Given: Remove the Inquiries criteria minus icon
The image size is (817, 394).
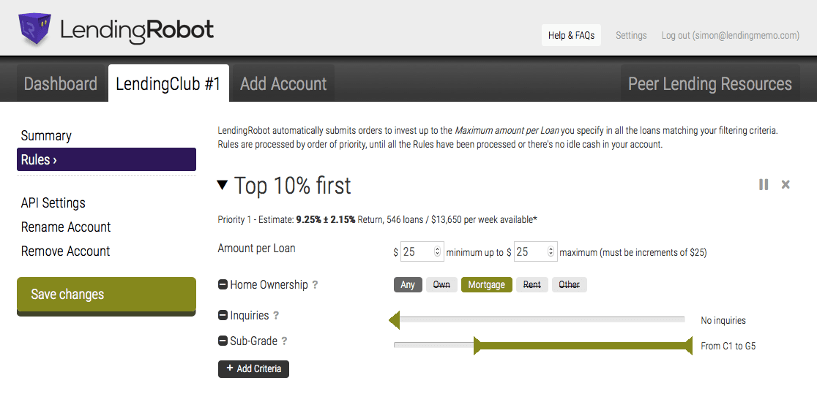Looking at the screenshot, I should coord(223,316).
